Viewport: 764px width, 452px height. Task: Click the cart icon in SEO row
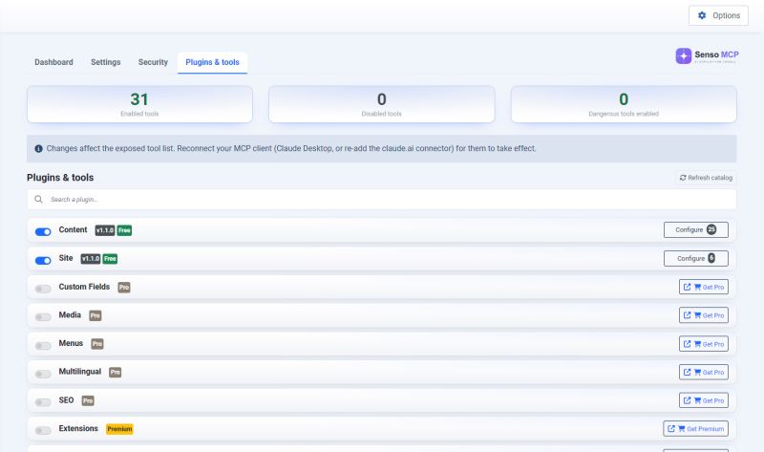click(697, 400)
